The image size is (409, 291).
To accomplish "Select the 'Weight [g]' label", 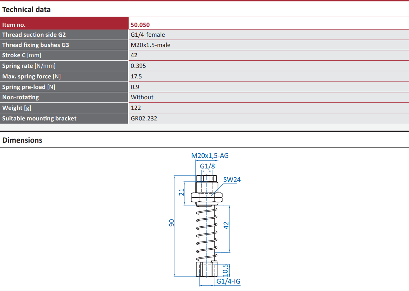I will click(x=17, y=108).
